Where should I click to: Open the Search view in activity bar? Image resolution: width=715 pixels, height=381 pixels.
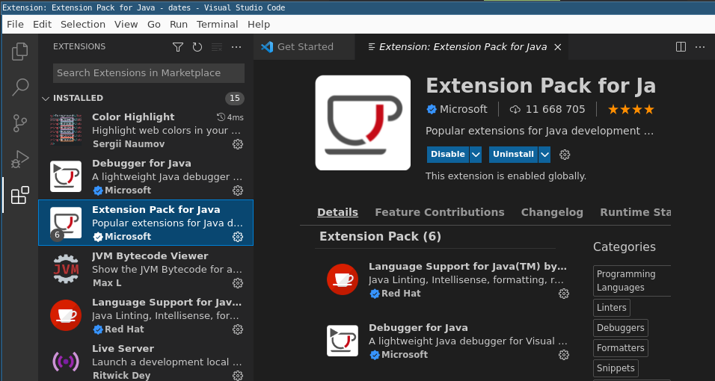click(20, 87)
